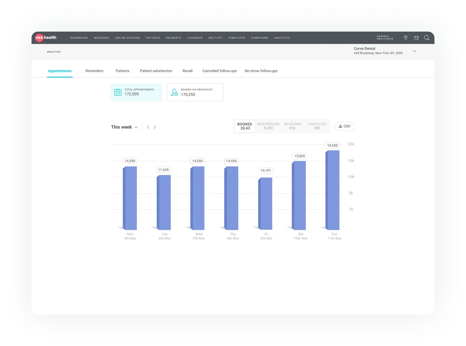This screenshot has width=466, height=346.
Task: Download the CSV export
Action: pos(345,126)
